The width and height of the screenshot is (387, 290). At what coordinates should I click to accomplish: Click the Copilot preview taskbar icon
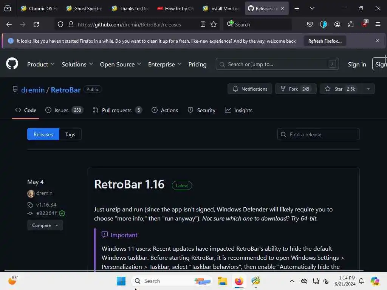[x=375, y=281]
